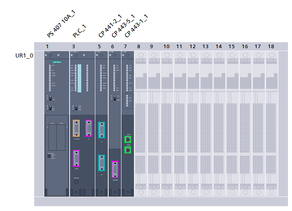Click slot number 14 header
This screenshot has width=292, height=211.
(219, 47)
